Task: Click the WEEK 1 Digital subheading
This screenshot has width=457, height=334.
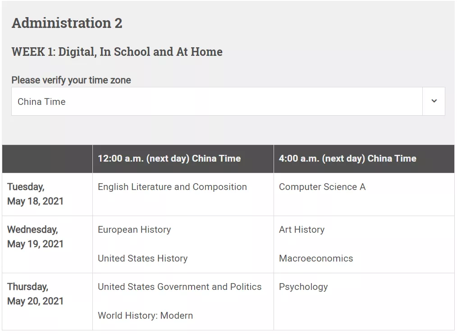Action: (x=117, y=52)
